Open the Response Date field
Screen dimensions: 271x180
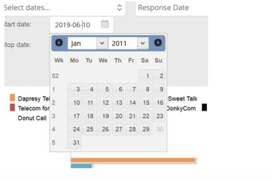(172, 8)
